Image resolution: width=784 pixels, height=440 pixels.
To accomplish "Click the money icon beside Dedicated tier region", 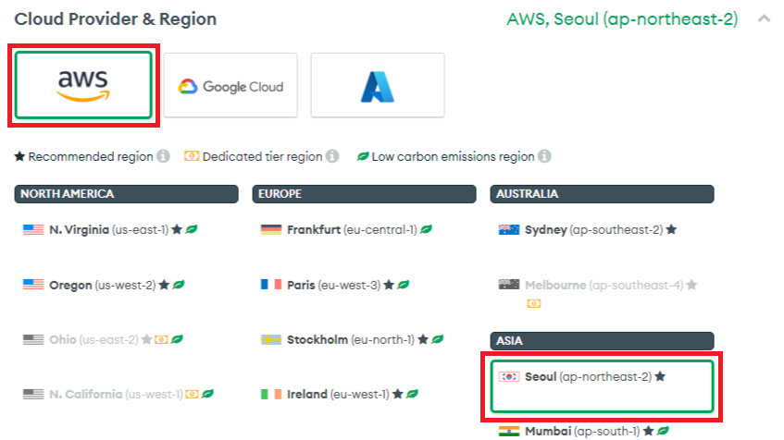I will tap(192, 156).
